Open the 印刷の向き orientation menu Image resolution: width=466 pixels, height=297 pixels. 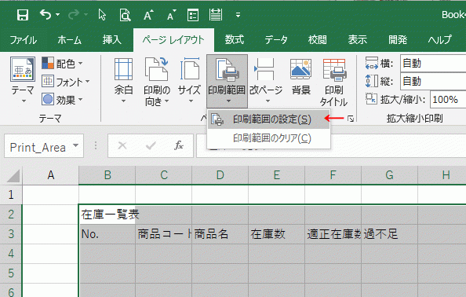(x=157, y=81)
